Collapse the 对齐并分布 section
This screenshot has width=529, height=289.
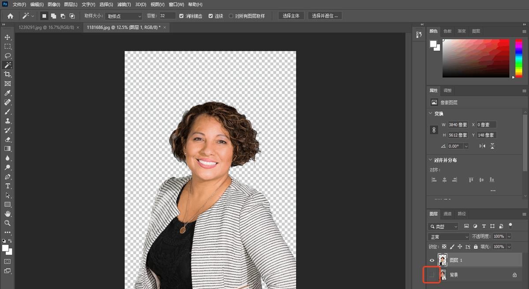pyautogui.click(x=431, y=160)
